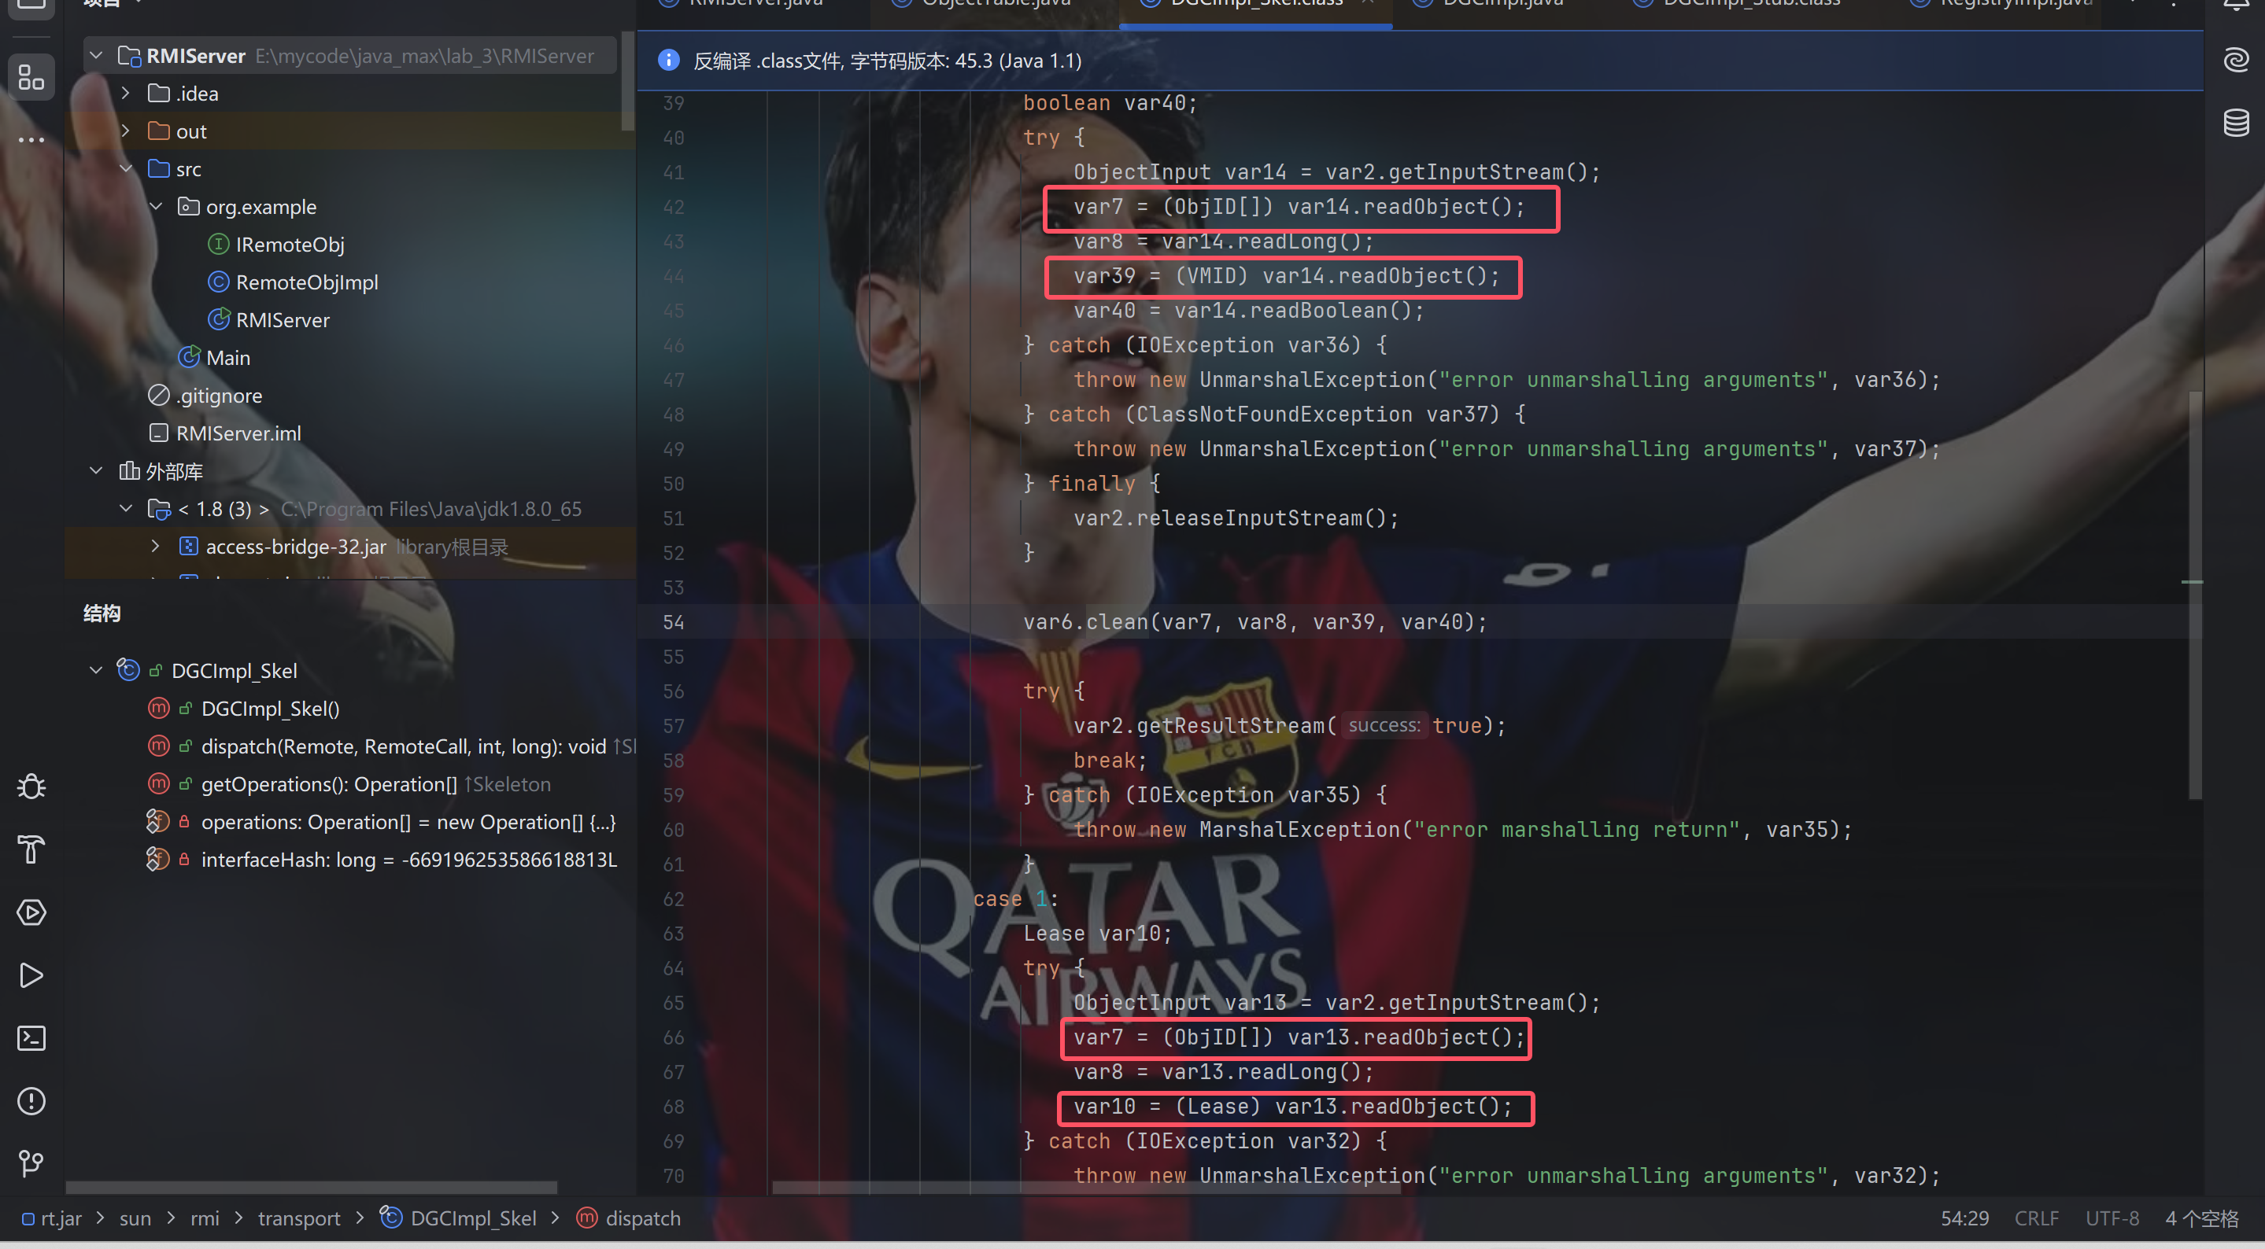Click the RMIServer.iml file icon
The width and height of the screenshot is (2265, 1249).
tap(158, 433)
